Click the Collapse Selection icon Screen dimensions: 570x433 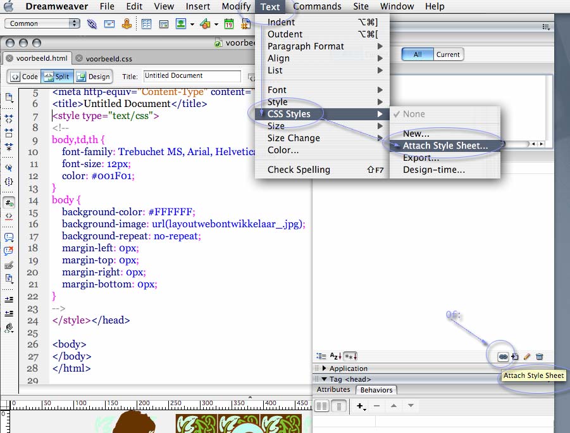tap(9, 133)
